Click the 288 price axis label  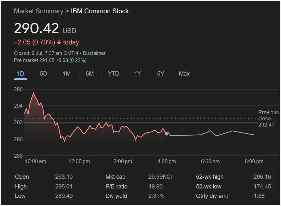point(18,156)
